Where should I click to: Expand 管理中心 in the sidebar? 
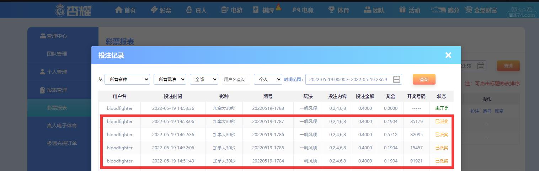pos(53,36)
